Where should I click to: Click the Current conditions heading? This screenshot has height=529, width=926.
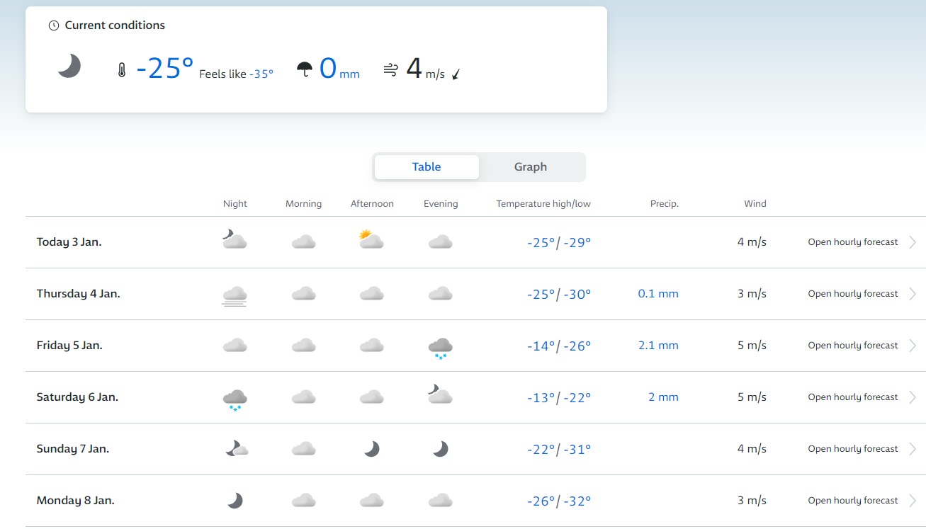pos(115,25)
